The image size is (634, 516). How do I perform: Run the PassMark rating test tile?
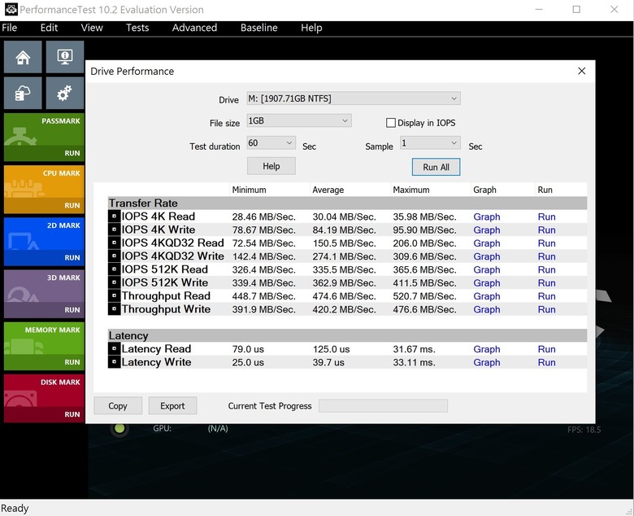pyautogui.click(x=44, y=138)
